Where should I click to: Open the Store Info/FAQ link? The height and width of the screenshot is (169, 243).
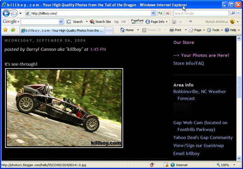click(x=188, y=63)
